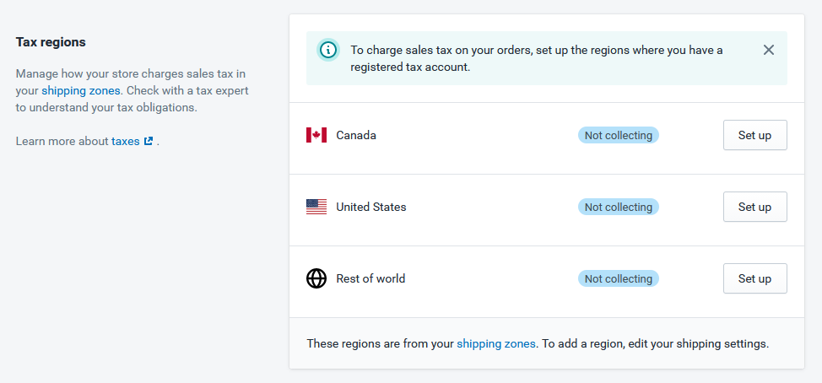Click the info icon in the banner

click(328, 50)
